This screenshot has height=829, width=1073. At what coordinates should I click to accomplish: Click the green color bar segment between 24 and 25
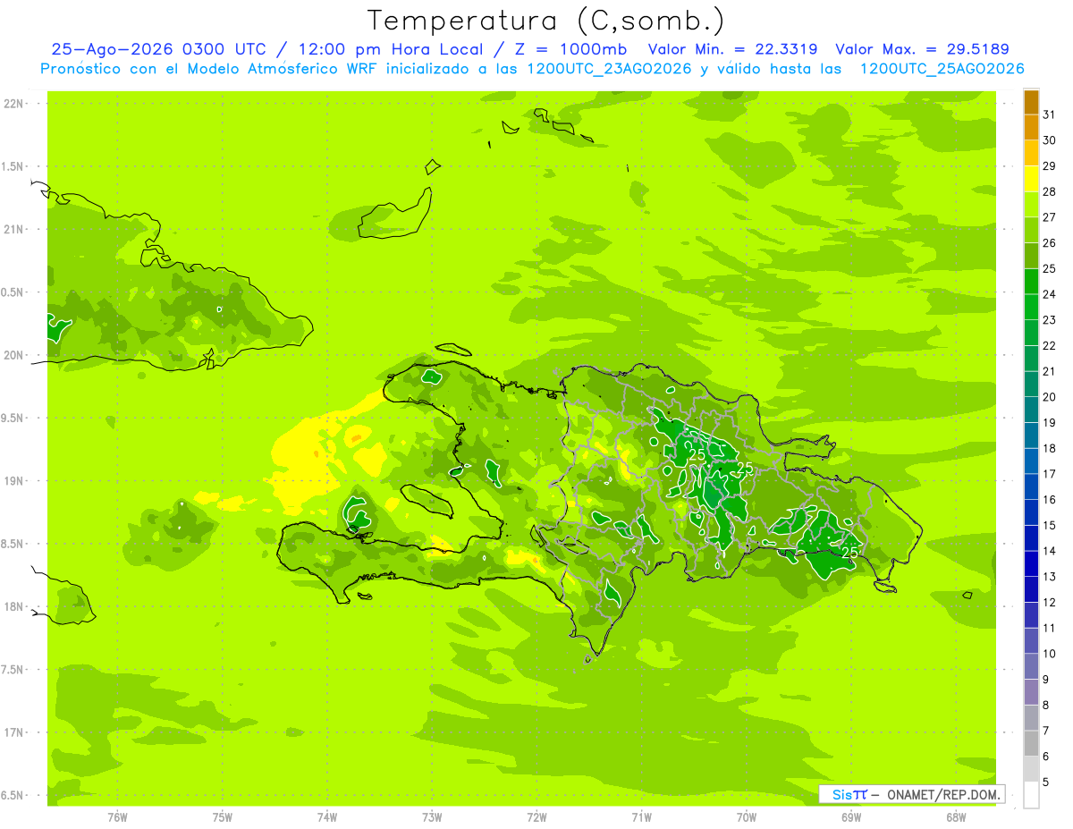[x=1031, y=282]
